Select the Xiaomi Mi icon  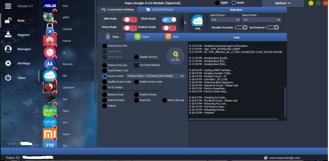pos(50,134)
